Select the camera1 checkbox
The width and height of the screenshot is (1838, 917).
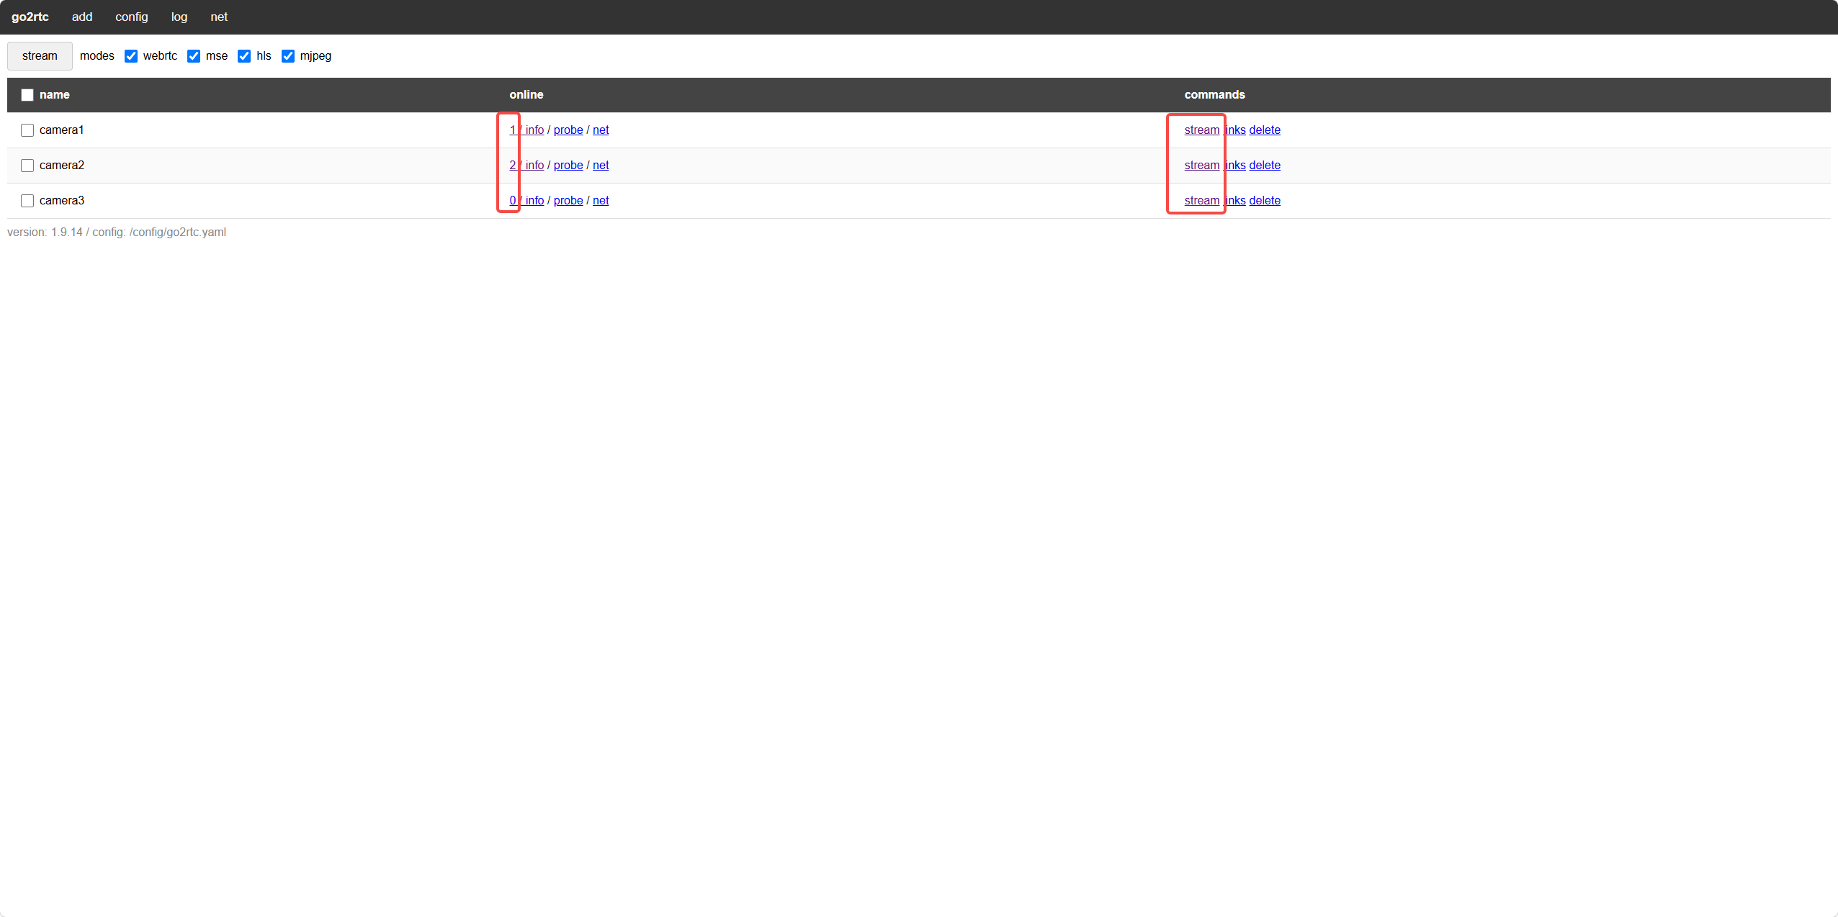click(27, 130)
